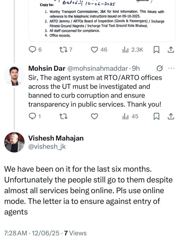
Task: Tap the Vishesh Mahajan display name
Action: coord(56,138)
